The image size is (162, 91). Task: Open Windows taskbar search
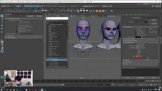[x=5, y=90]
